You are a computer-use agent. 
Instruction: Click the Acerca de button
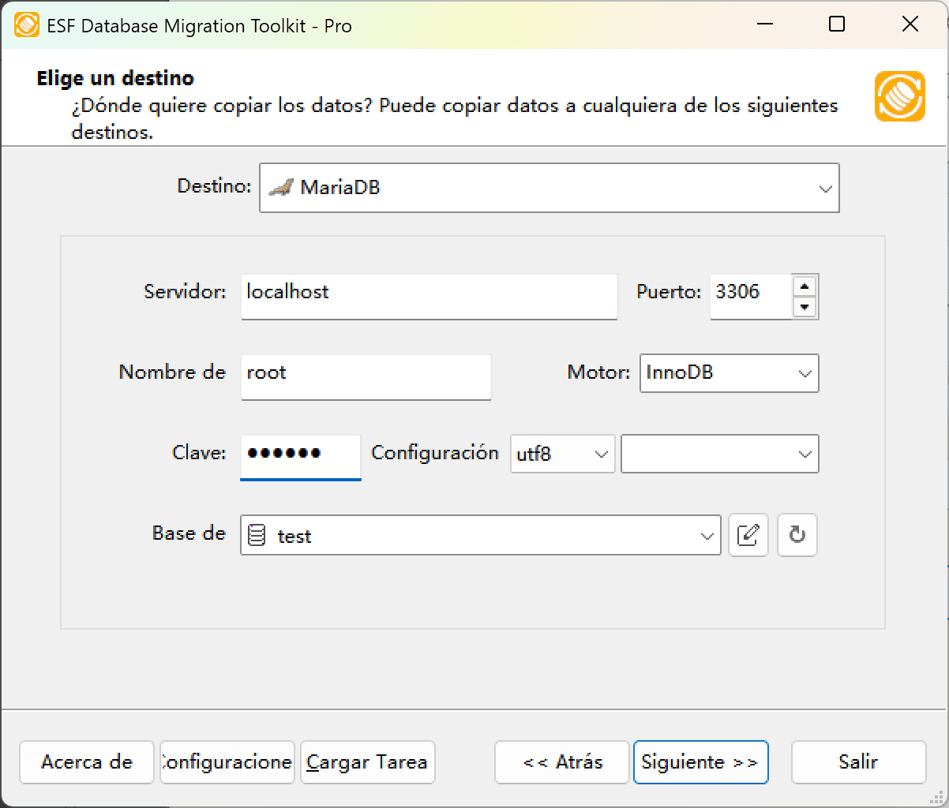point(86,762)
